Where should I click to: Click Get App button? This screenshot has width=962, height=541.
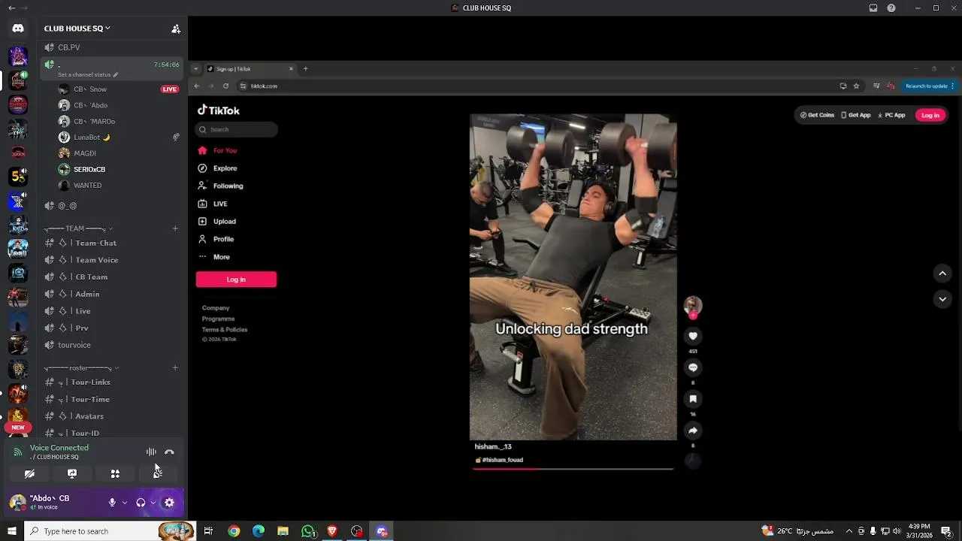tap(855, 115)
